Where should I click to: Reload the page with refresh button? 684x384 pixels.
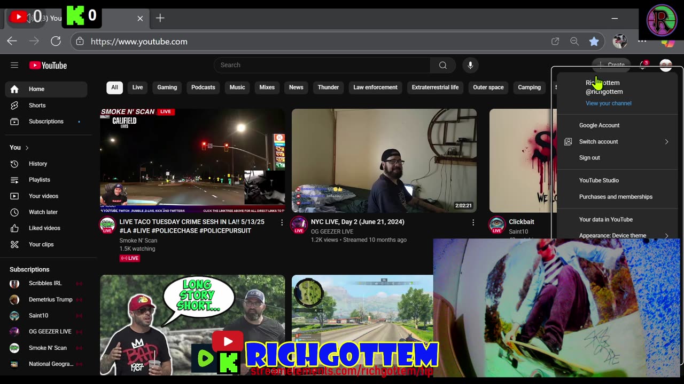[56, 41]
